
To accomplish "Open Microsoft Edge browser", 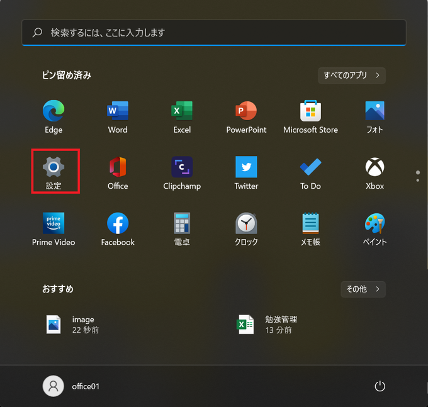I will pyautogui.click(x=53, y=116).
